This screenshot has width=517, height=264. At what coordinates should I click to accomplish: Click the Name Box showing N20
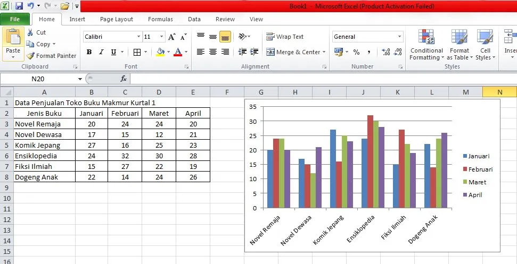[x=38, y=79]
